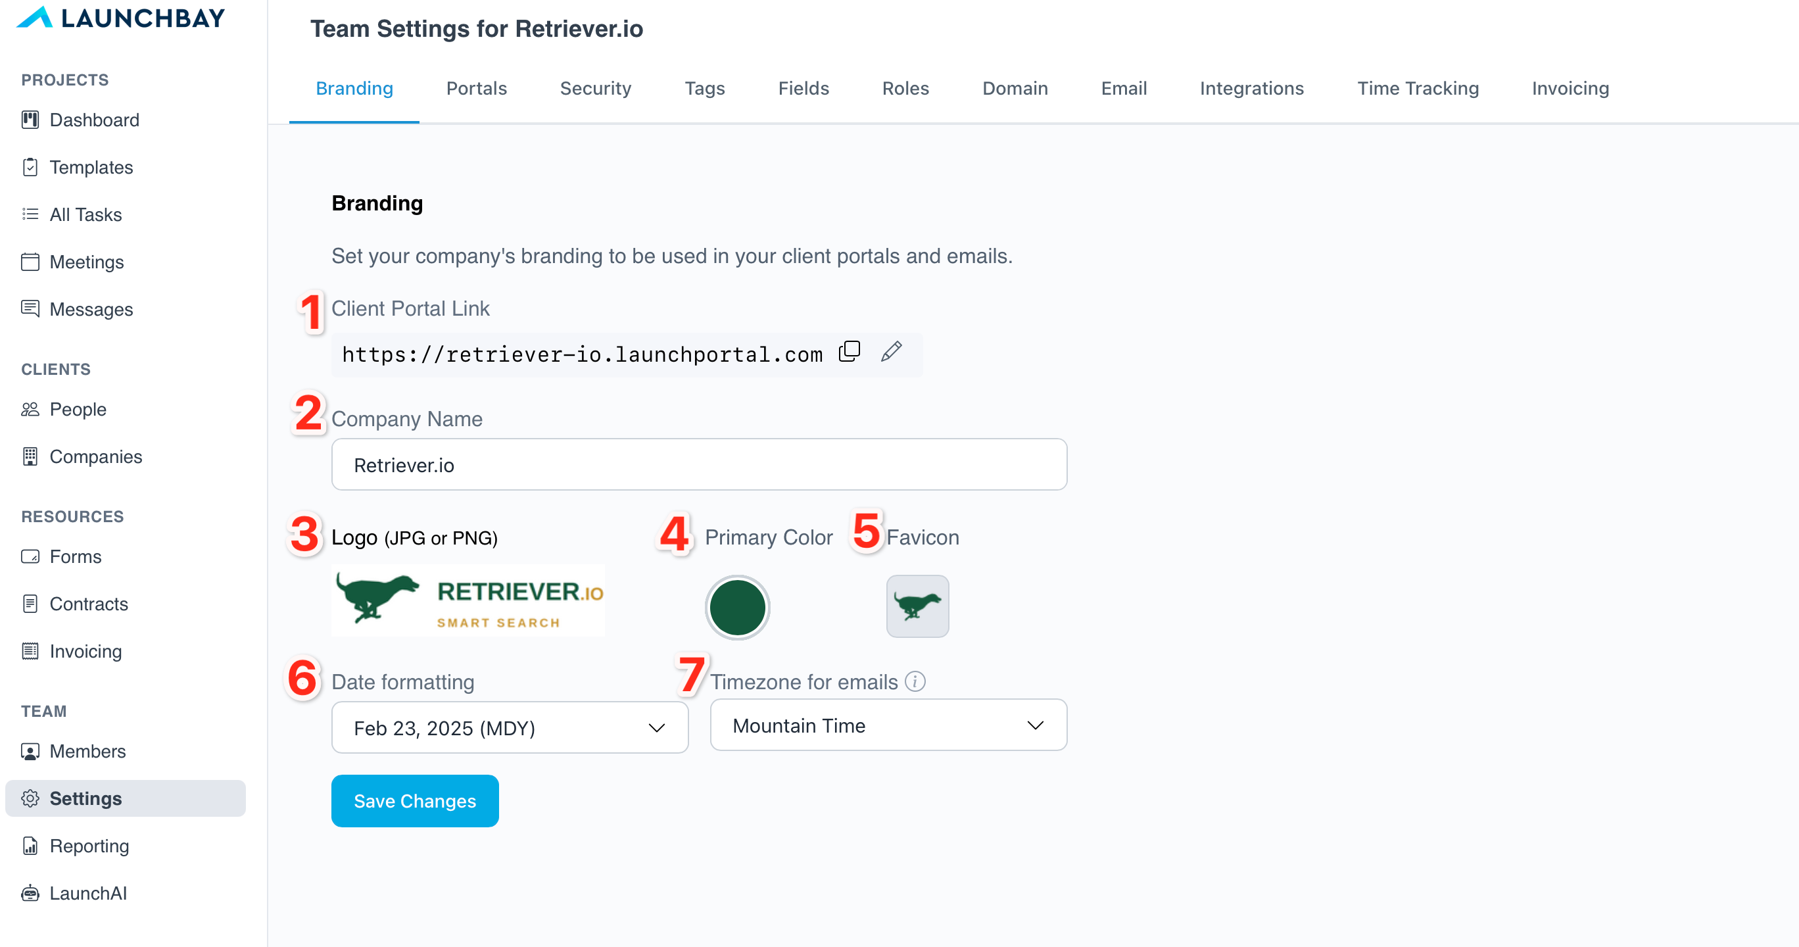Edit portal link with pencil icon
This screenshot has height=947, width=1799.
(x=892, y=351)
